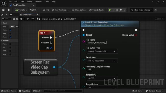The image size is (166, 93).
Task: Enable the Shift modifier checkbox
Action: (10, 51)
